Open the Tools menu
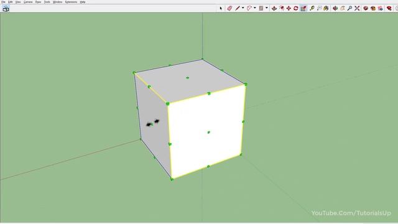Image resolution: width=398 pixels, height=224 pixels. tap(47, 2)
